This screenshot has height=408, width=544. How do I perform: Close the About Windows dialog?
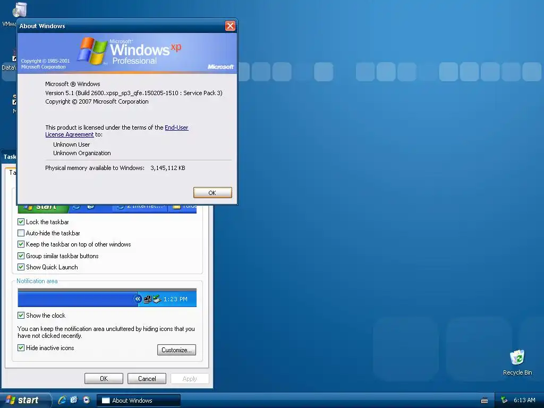click(230, 25)
